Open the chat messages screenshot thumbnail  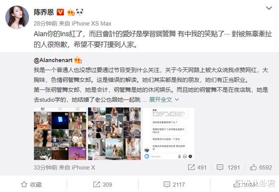pos(169,134)
